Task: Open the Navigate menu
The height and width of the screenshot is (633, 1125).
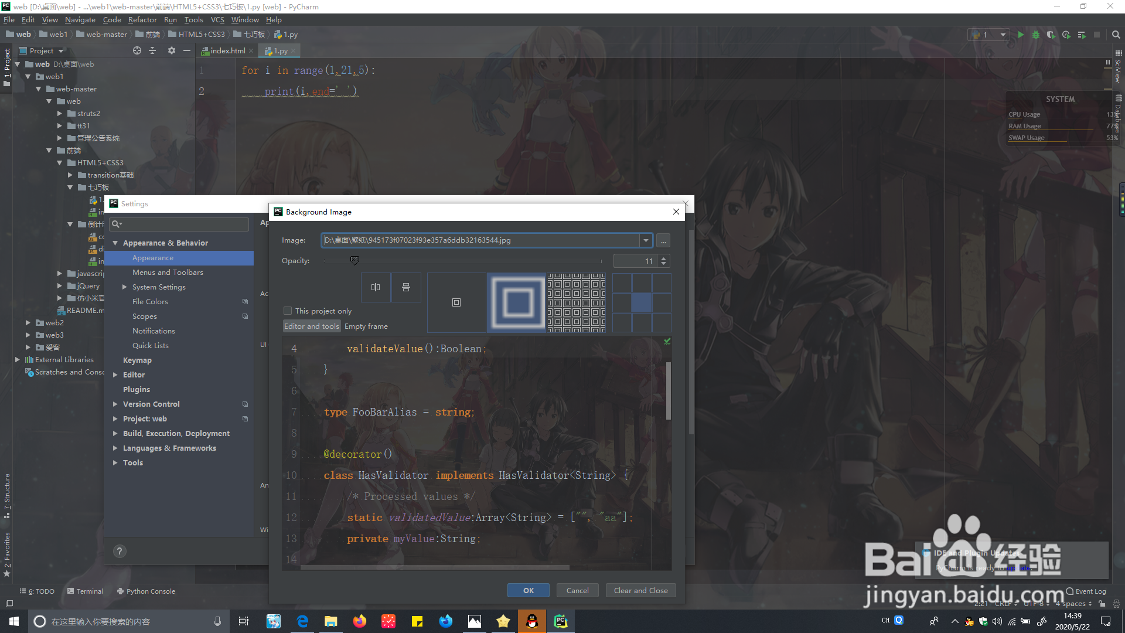Action: (80, 20)
